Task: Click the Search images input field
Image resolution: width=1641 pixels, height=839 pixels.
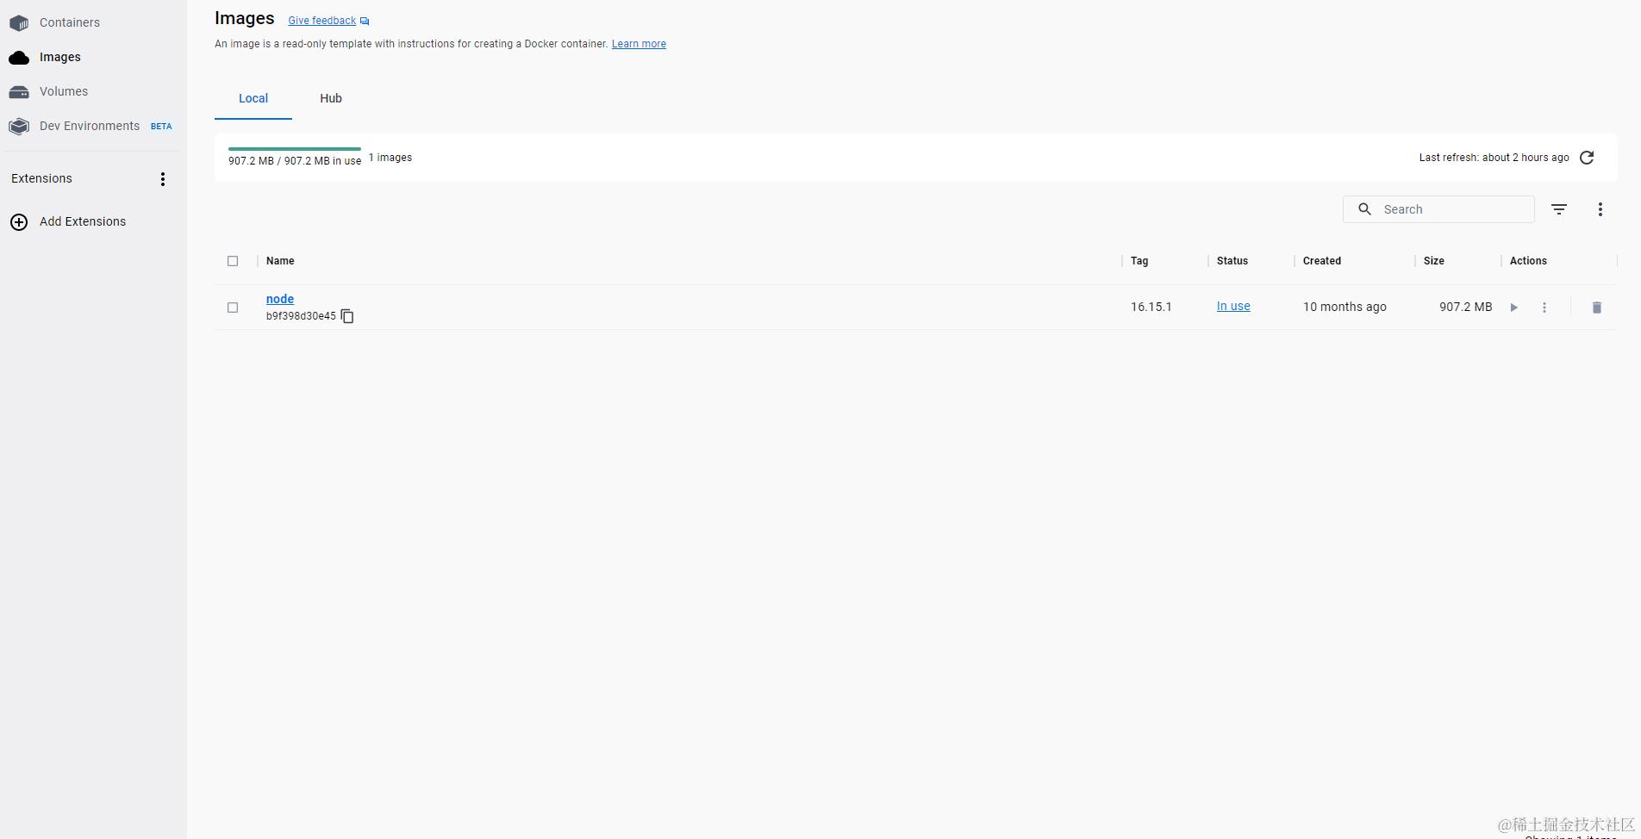Action: [1438, 209]
